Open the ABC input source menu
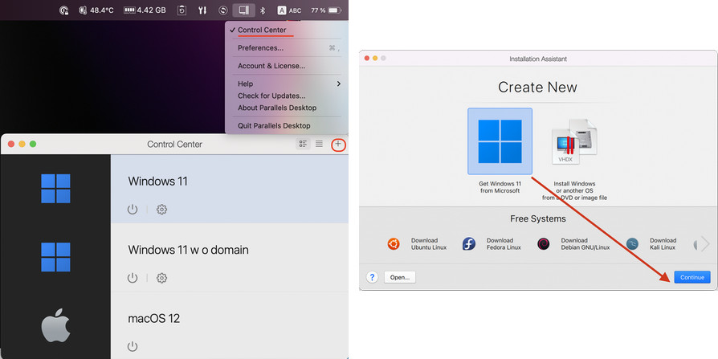The image size is (718, 359). coord(289,10)
